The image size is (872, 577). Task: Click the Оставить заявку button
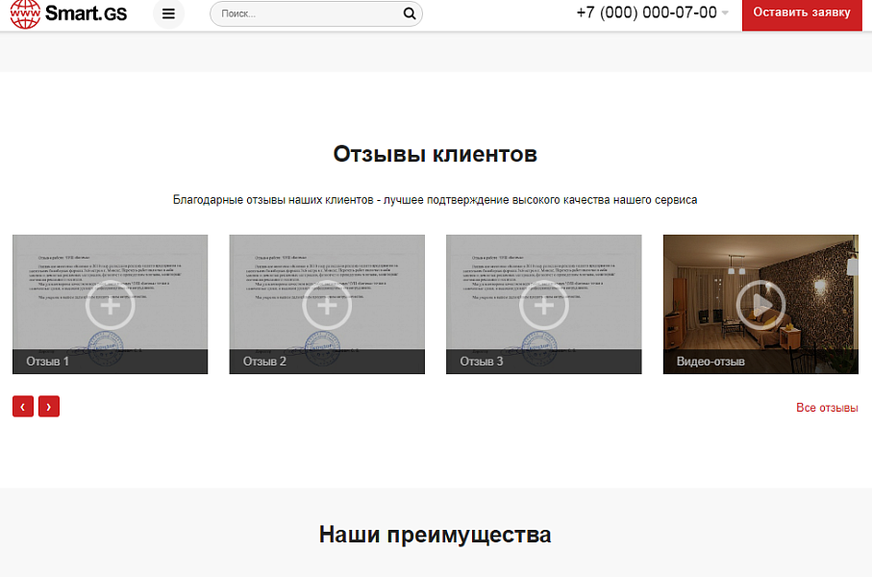coord(802,14)
